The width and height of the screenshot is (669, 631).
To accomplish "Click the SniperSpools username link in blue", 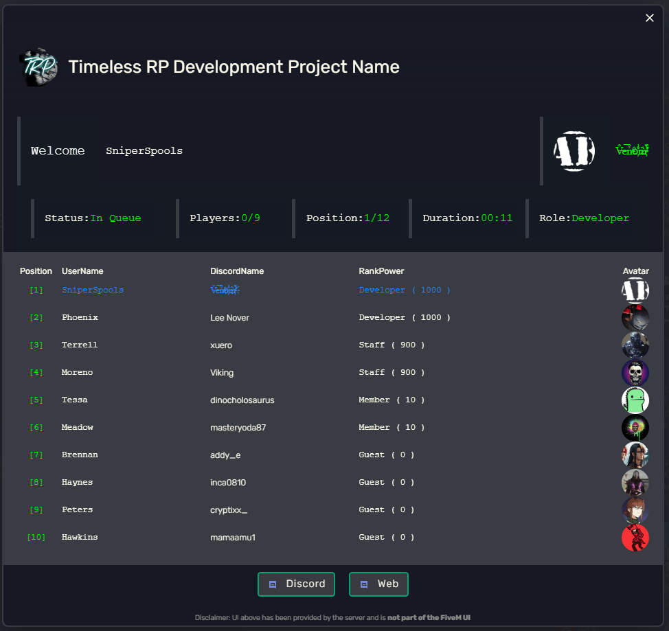I will [x=92, y=290].
